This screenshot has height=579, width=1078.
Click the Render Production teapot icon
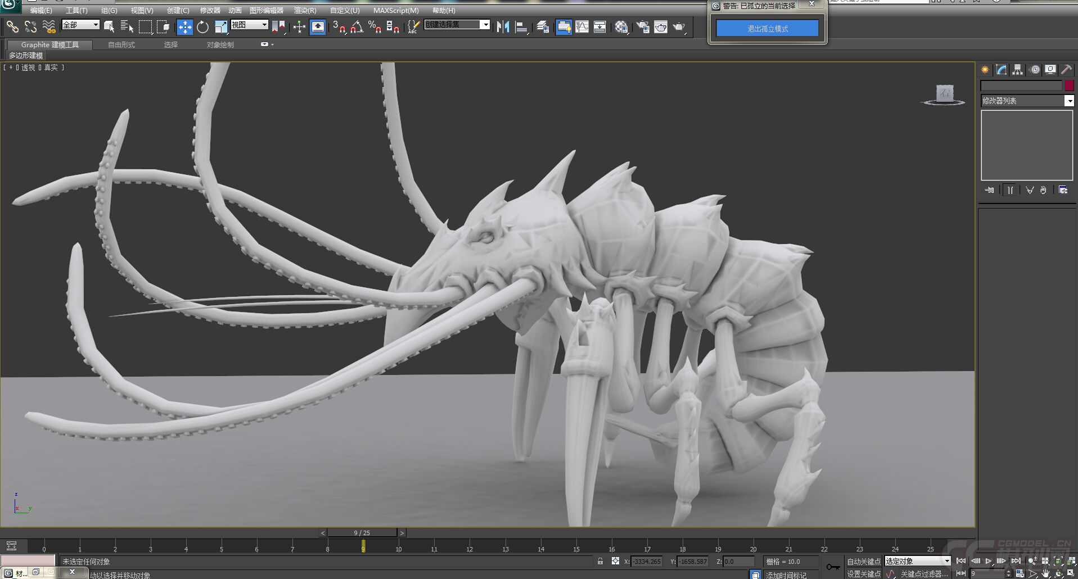pos(679,26)
